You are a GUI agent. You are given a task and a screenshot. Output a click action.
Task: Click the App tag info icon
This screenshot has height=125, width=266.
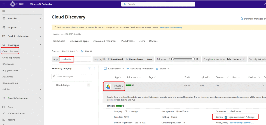(x=103, y=59)
